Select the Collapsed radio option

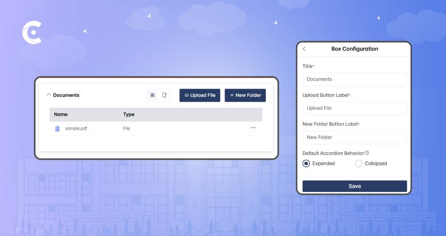click(359, 164)
